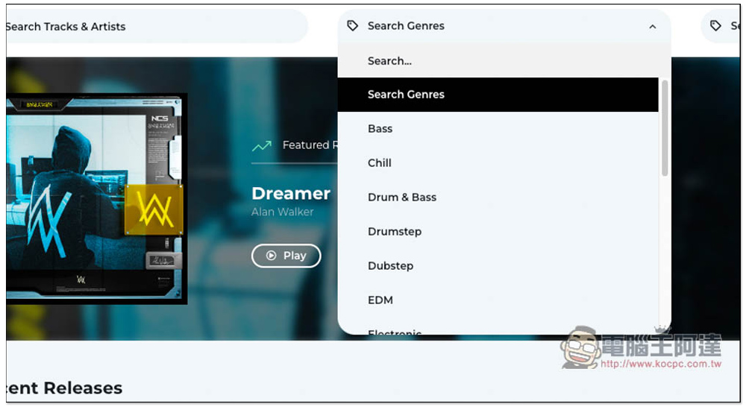Open the Dreamer album cover artwork
Image resolution: width=746 pixels, height=407 pixels.
tap(96, 199)
